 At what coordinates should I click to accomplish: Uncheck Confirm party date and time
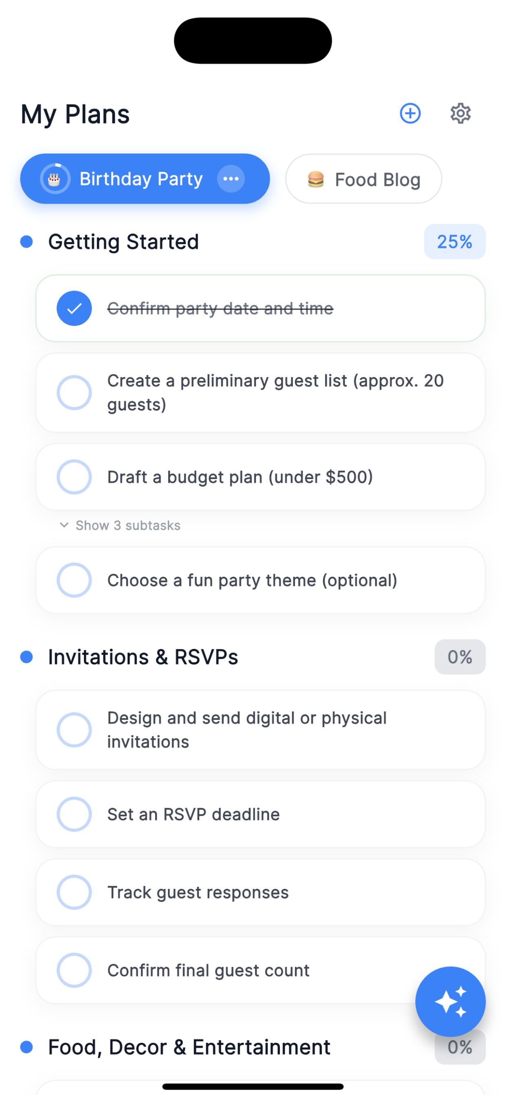pos(74,308)
